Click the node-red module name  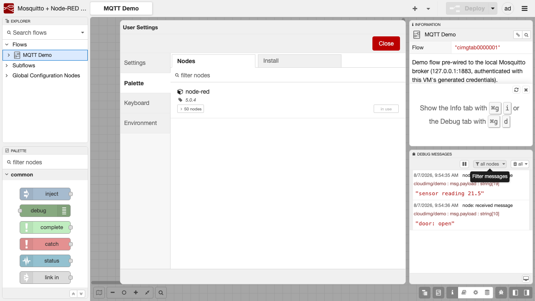click(197, 92)
